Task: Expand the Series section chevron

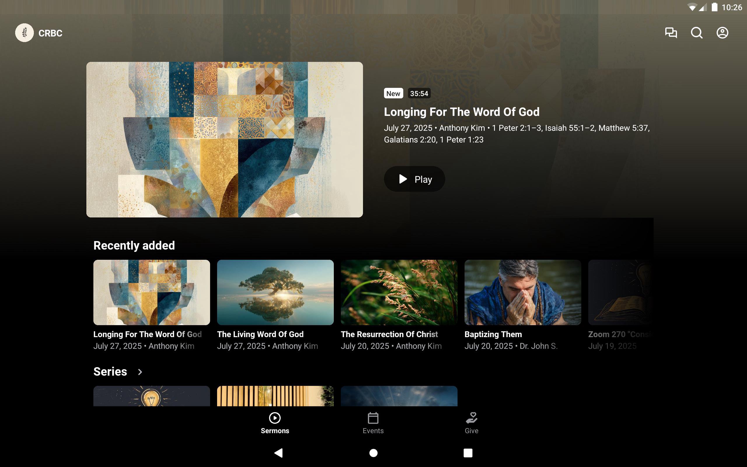Action: [140, 372]
